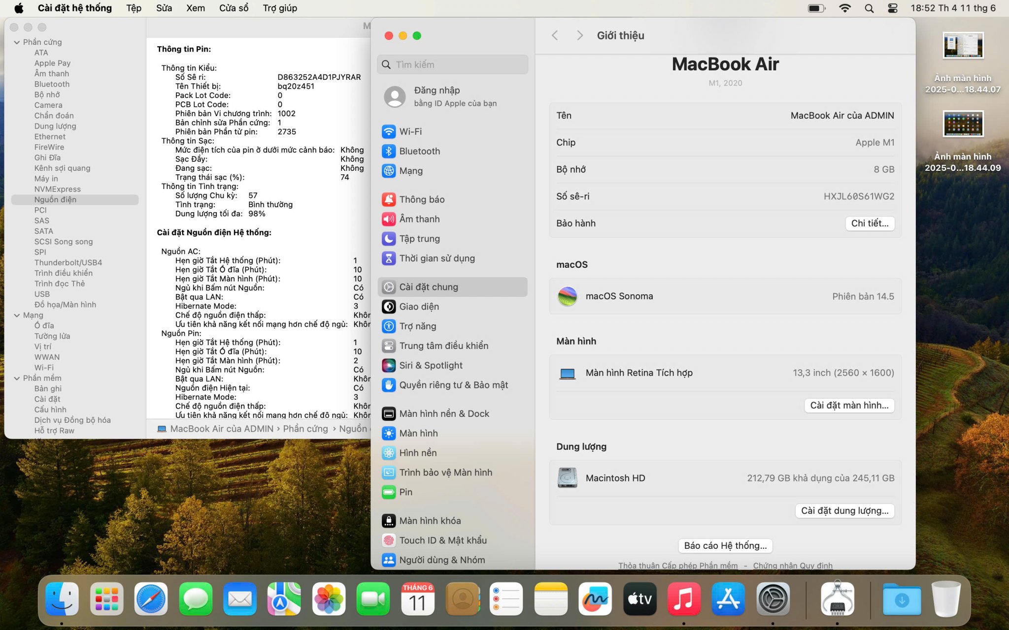Open Control Center in menu bar
The height and width of the screenshot is (630, 1009).
[x=892, y=8]
